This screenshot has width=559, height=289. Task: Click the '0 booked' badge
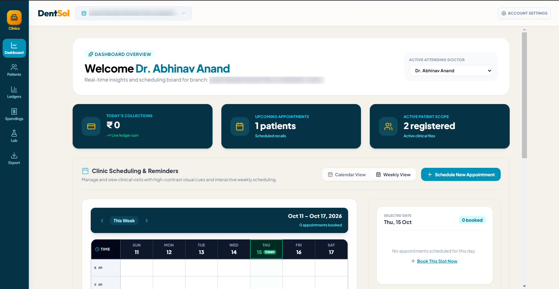click(x=472, y=220)
